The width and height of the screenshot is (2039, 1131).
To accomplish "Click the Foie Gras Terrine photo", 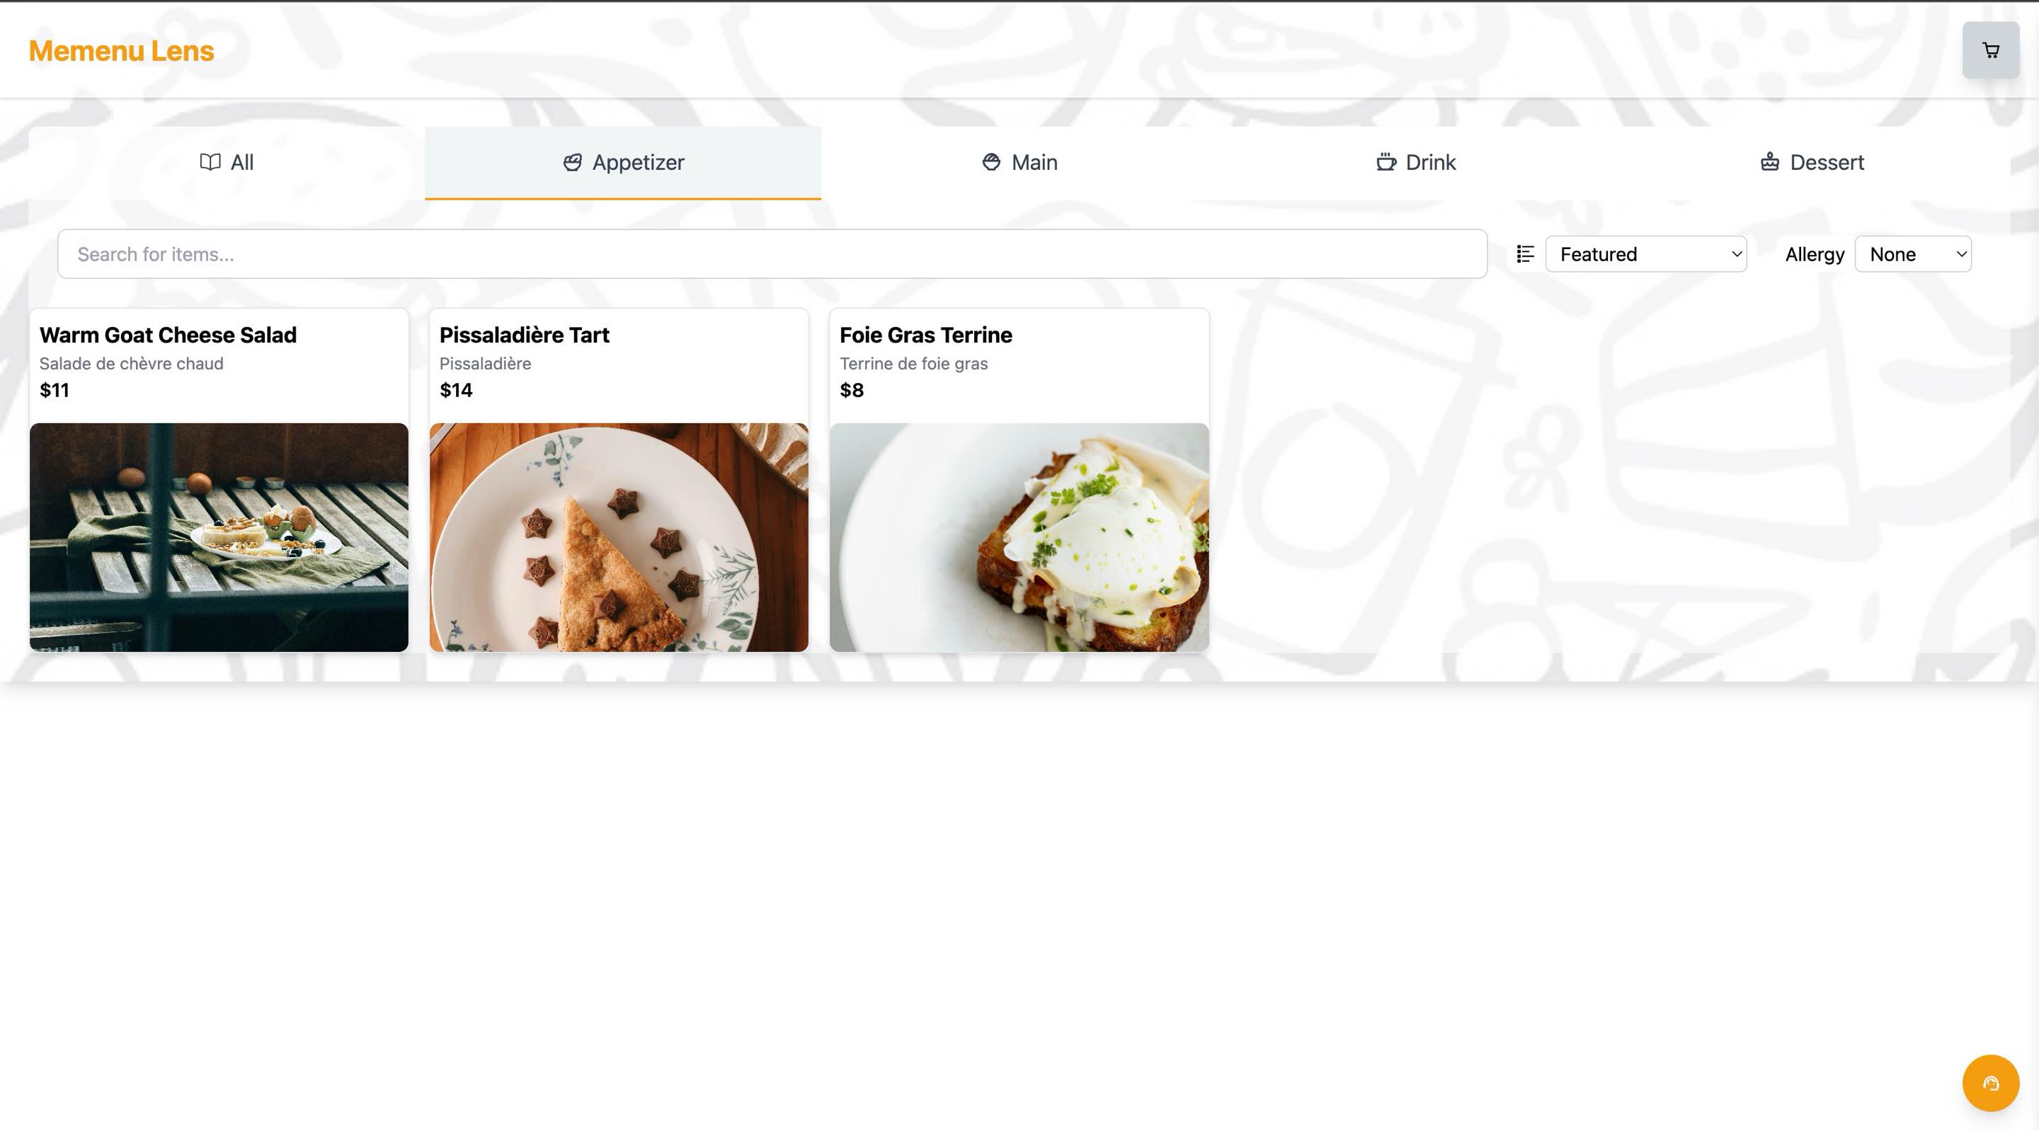I will point(1019,537).
